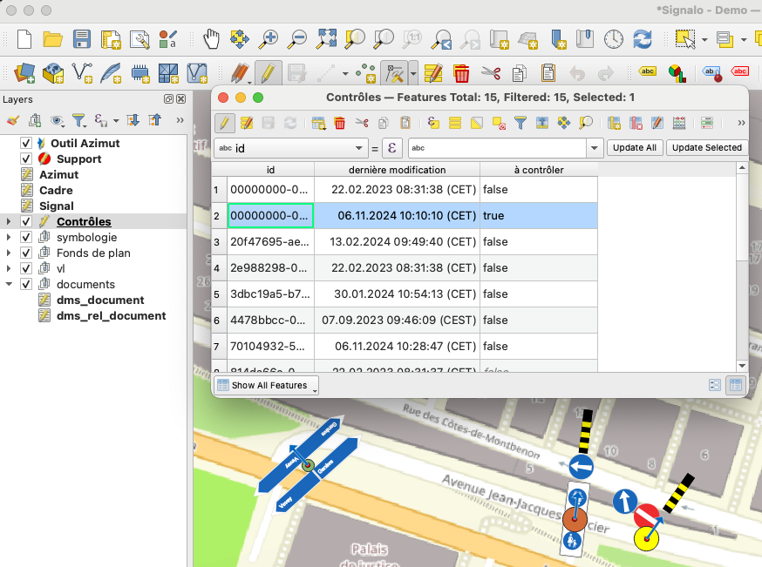Click the expression epsilon button beside equals sign
Screen dimensions: 762x567
tap(392, 147)
